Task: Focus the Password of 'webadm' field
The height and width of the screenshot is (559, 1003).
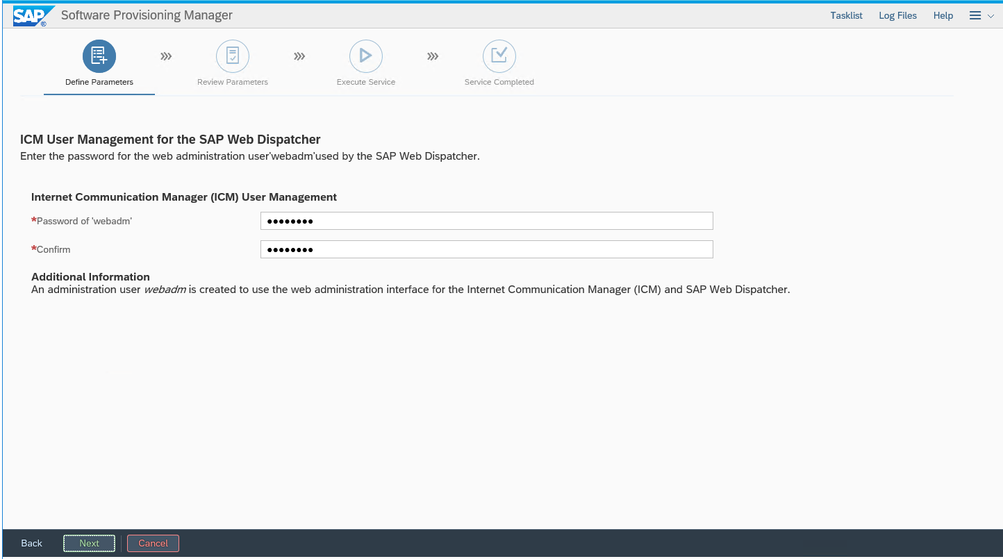Action: pyautogui.click(x=486, y=221)
